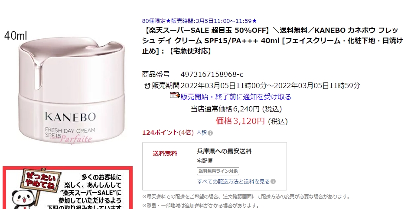The width and height of the screenshot is (414, 209).
Task: Click the 80個限定 sale time notice
Action: tap(199, 21)
